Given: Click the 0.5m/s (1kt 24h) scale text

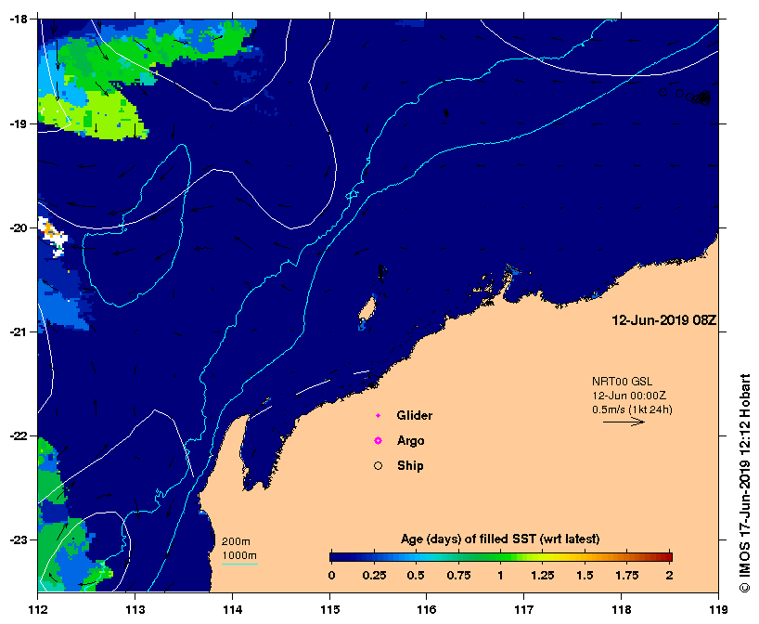Looking at the screenshot, I should tap(632, 409).
